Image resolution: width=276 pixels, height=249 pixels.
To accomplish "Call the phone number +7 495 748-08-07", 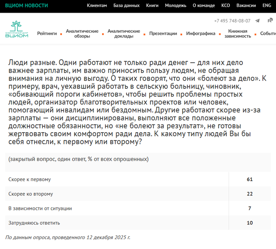I will tap(232, 21).
